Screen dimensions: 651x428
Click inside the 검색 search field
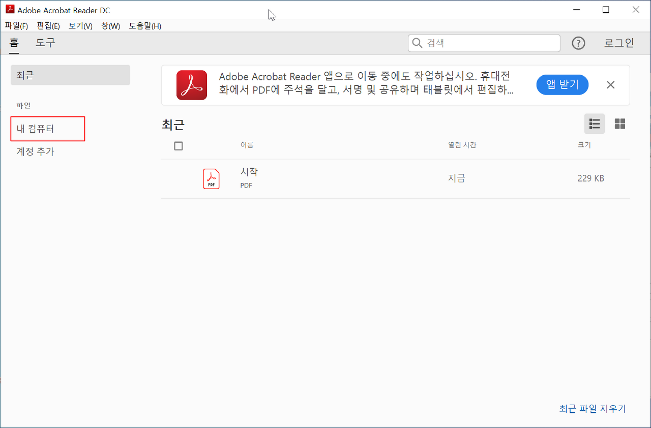pos(484,43)
